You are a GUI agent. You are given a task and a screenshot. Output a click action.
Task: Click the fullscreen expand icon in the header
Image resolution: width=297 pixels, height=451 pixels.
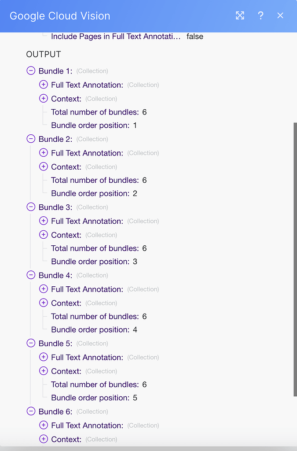click(240, 15)
